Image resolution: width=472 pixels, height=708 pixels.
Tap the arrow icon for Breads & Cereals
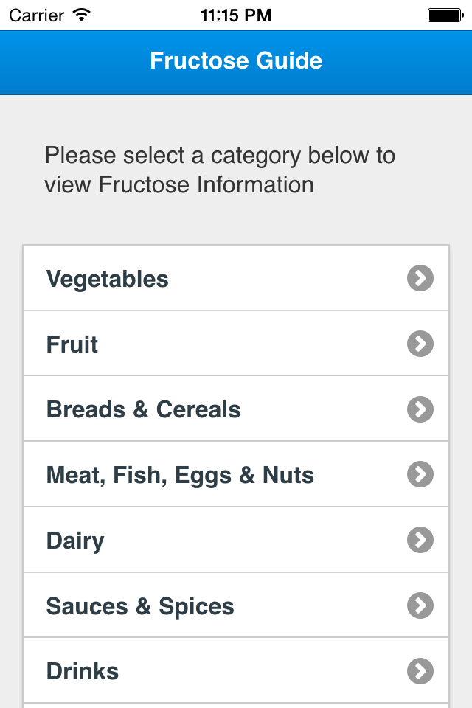coord(420,409)
